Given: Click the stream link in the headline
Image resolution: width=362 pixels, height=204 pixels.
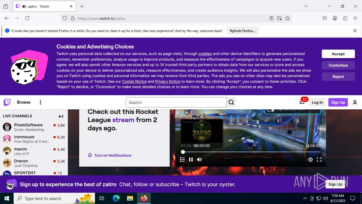Looking at the screenshot, I should [123, 120].
